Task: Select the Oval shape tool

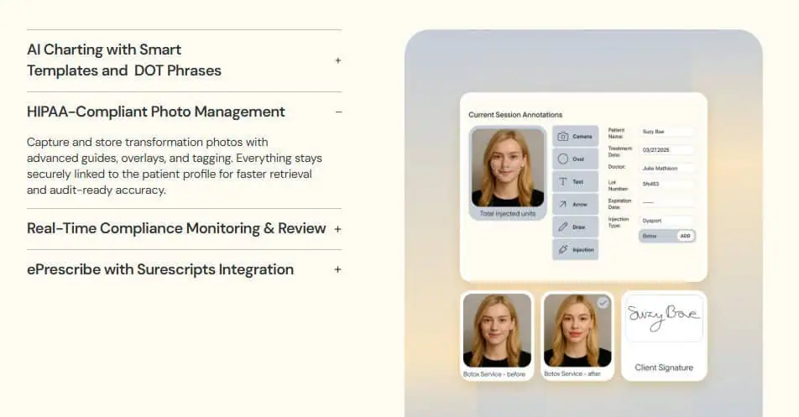Action: coord(576,159)
